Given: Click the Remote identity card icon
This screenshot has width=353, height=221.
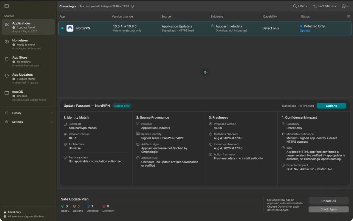Looking at the screenshot, I should pyautogui.click(x=138, y=134).
